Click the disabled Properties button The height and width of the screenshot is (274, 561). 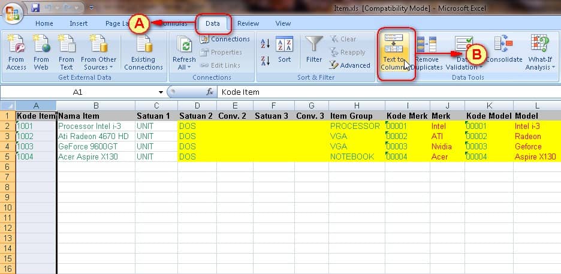[221, 52]
